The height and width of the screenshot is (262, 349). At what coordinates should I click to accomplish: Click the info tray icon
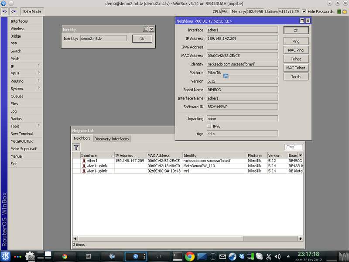tap(213, 257)
